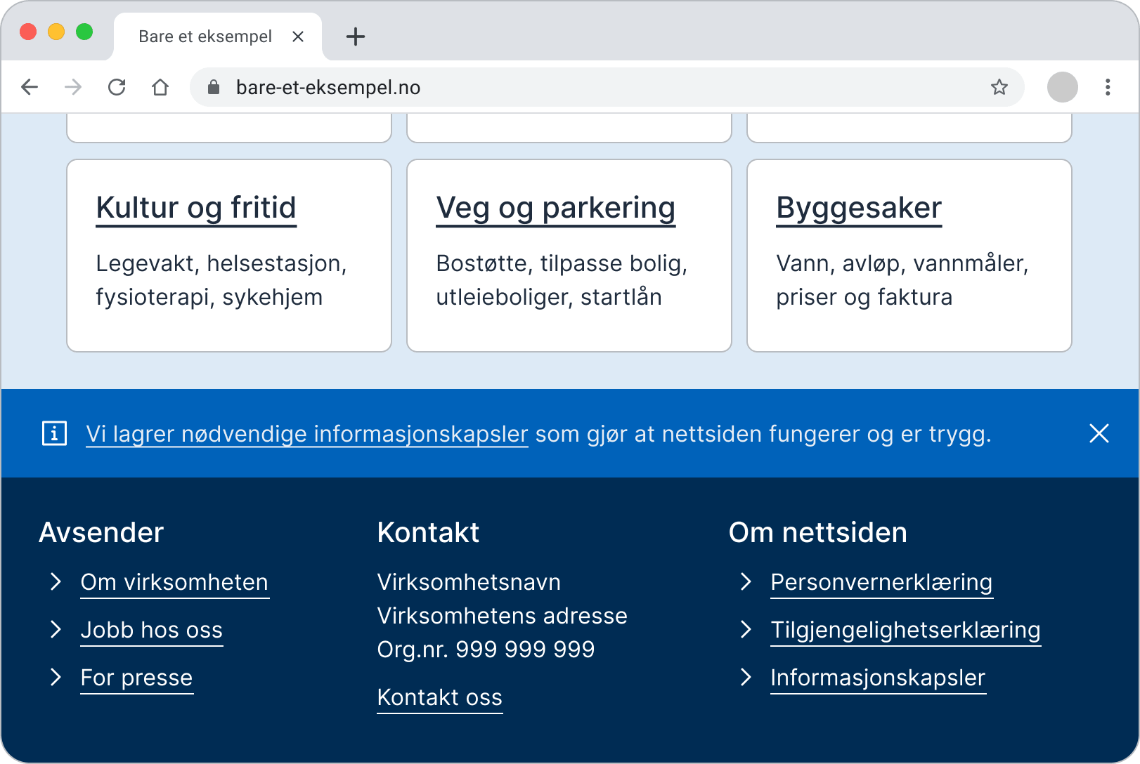The width and height of the screenshot is (1140, 764).
Task: Click 'Vann, avløp, vannmåler,' description text
Action: point(902,263)
